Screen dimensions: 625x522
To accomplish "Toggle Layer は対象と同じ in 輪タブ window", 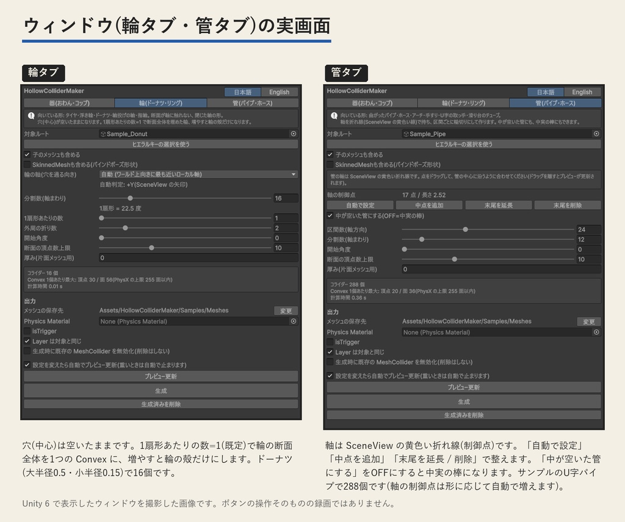I will 27,341.
